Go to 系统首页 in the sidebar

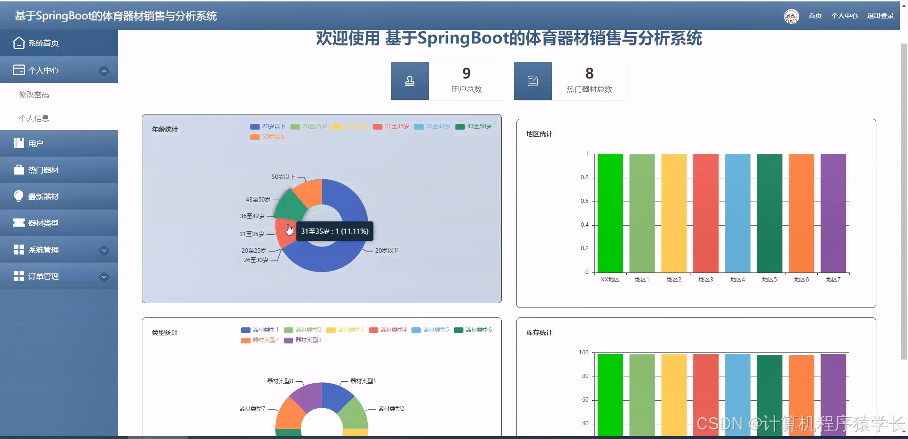[59, 43]
